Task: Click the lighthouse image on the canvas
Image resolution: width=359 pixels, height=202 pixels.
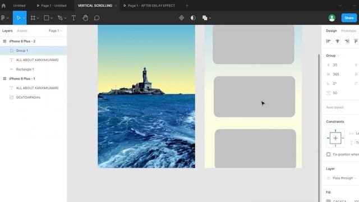Action: pos(146,96)
